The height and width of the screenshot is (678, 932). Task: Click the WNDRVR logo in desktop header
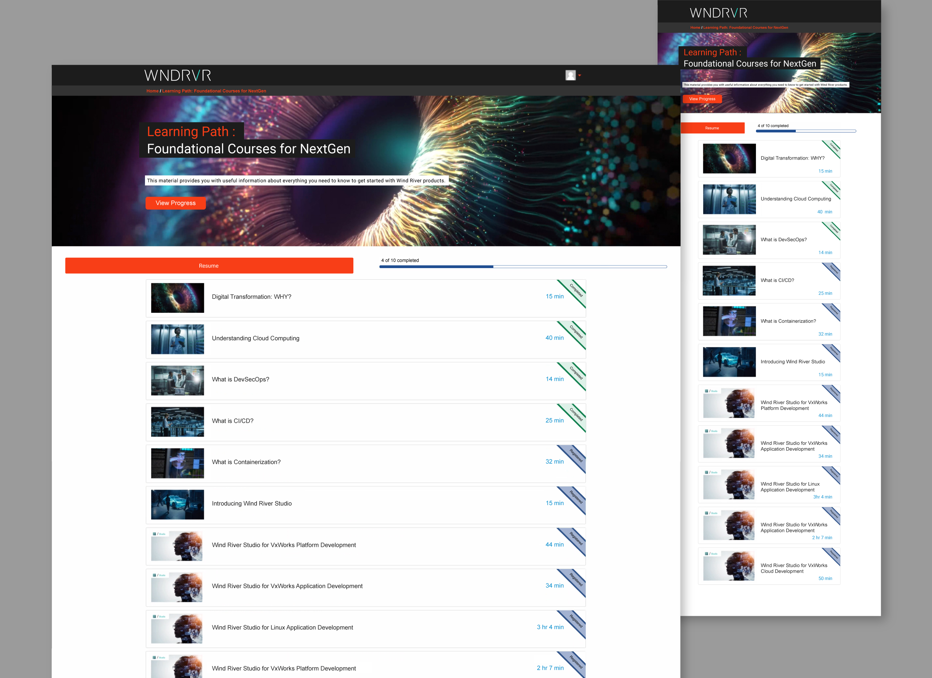178,76
